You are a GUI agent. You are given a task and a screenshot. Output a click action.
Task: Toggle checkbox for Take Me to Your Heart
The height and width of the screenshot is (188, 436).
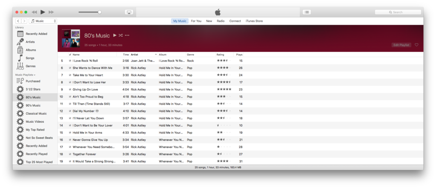[70, 75]
